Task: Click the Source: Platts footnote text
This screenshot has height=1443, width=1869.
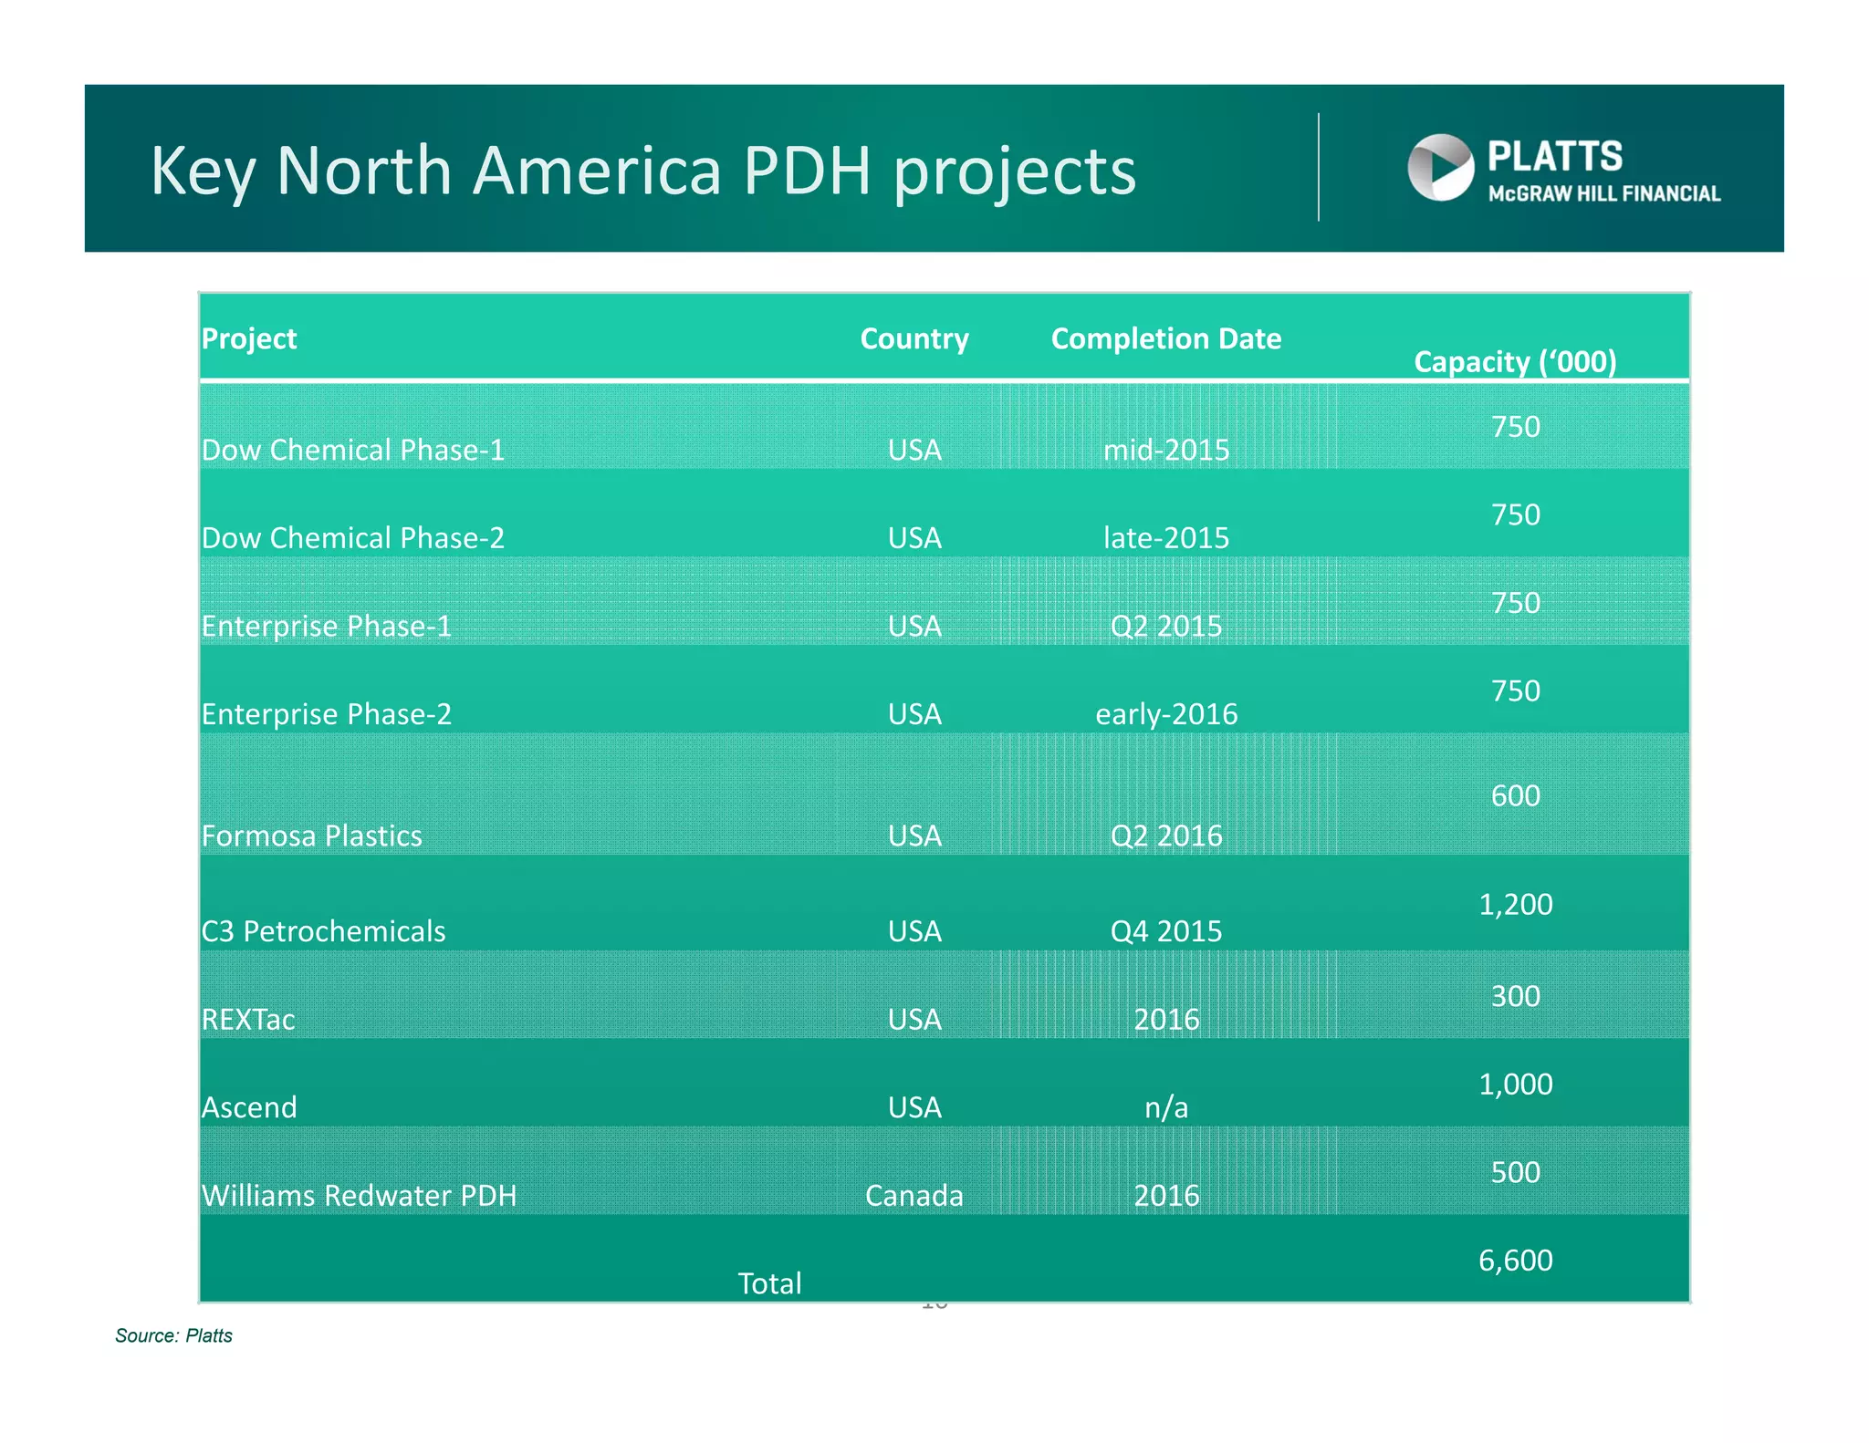Action: (x=173, y=1335)
